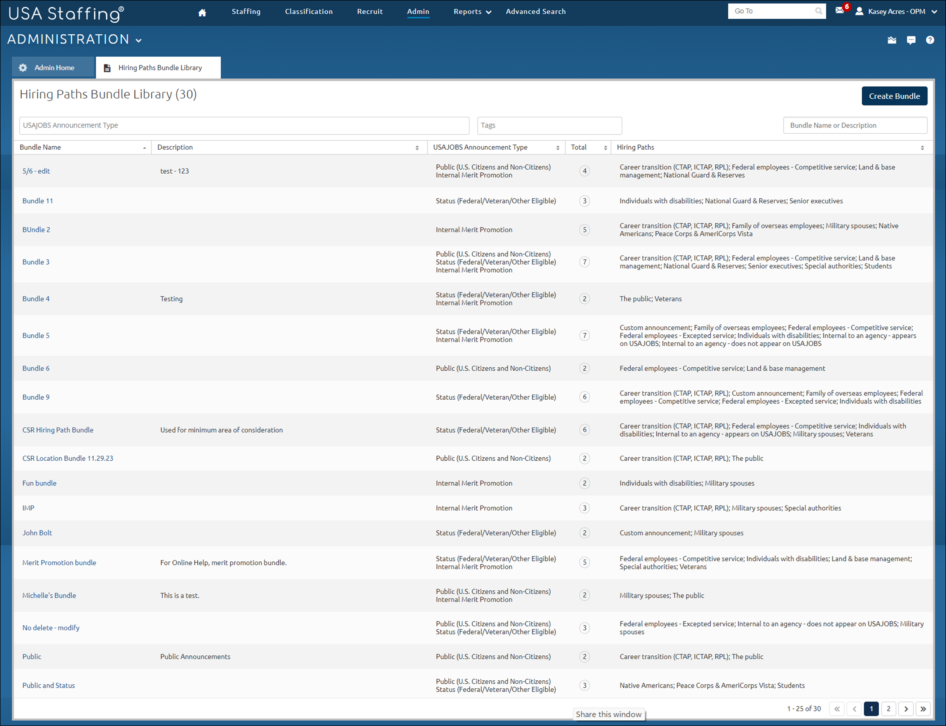The height and width of the screenshot is (726, 946).
Task: Open the user profile icon for Kasey Acres
Action: [x=859, y=11]
